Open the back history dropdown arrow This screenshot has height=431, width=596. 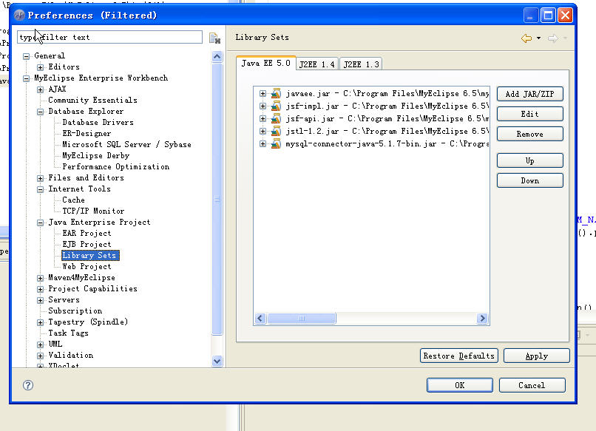click(538, 38)
